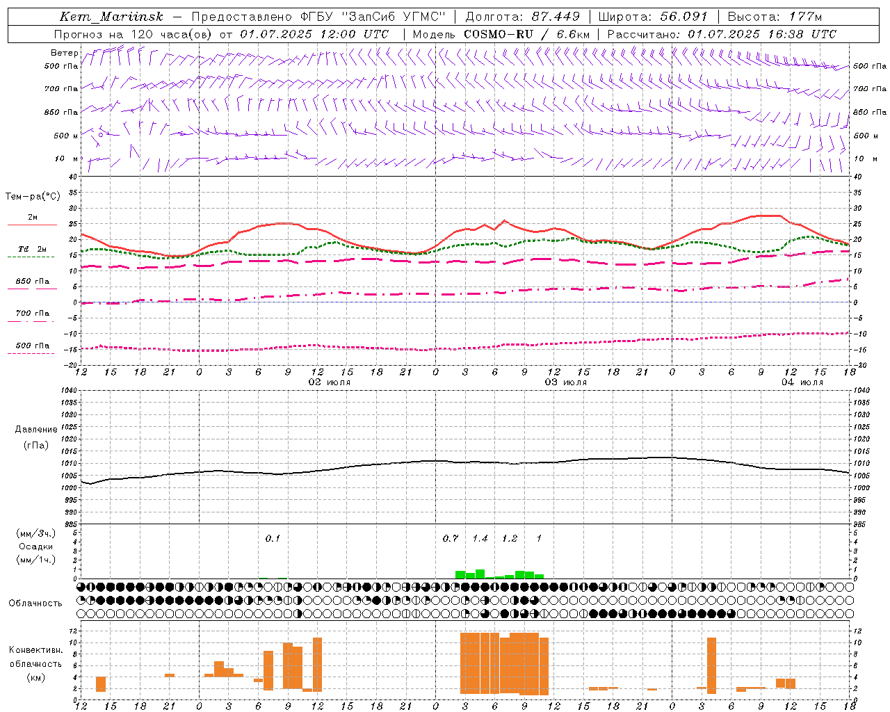Click the computed time 01.07.2025 16:38 UTC
Image resolution: width=890 pixels, height=712 pixels.
[762, 34]
